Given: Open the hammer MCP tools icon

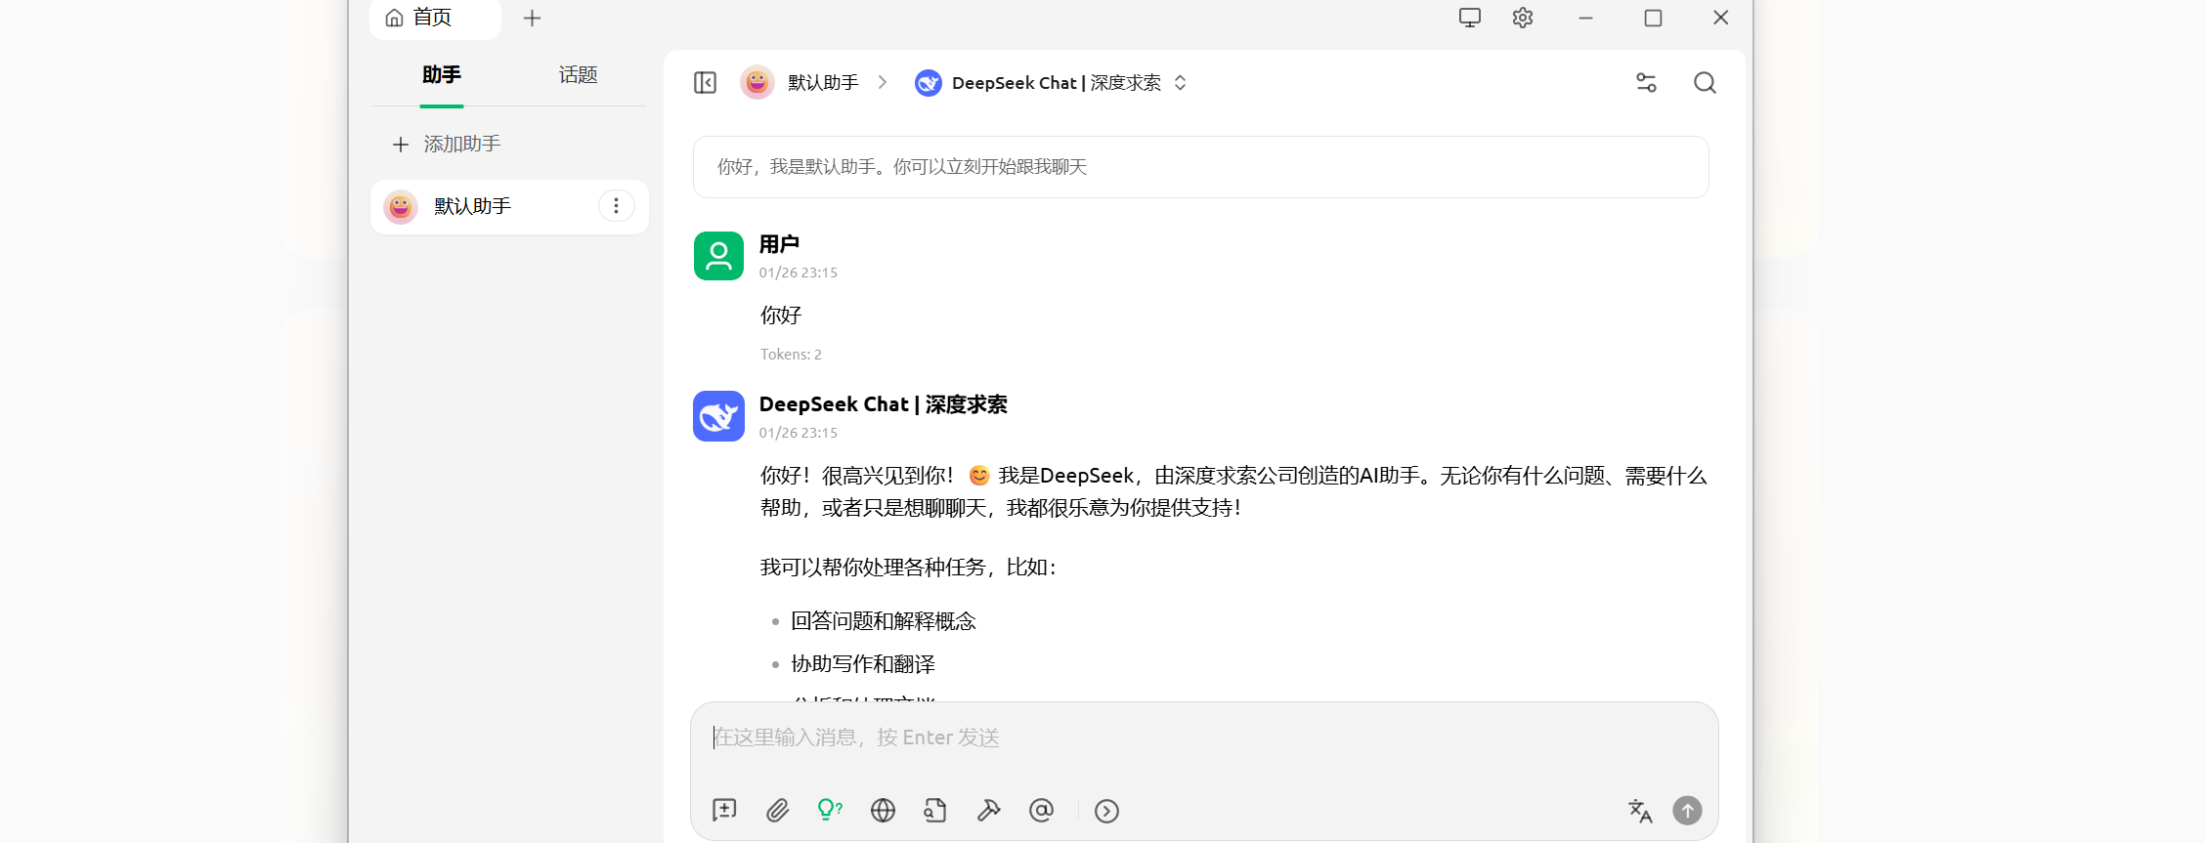Looking at the screenshot, I should 988,810.
